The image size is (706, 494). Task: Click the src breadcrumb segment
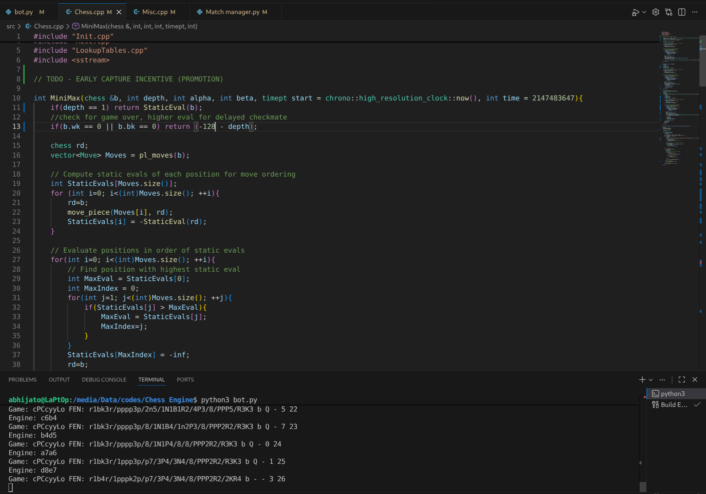(x=11, y=26)
